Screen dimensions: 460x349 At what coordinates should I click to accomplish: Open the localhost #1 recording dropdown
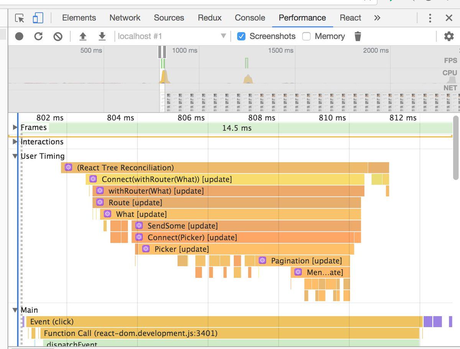pos(171,36)
